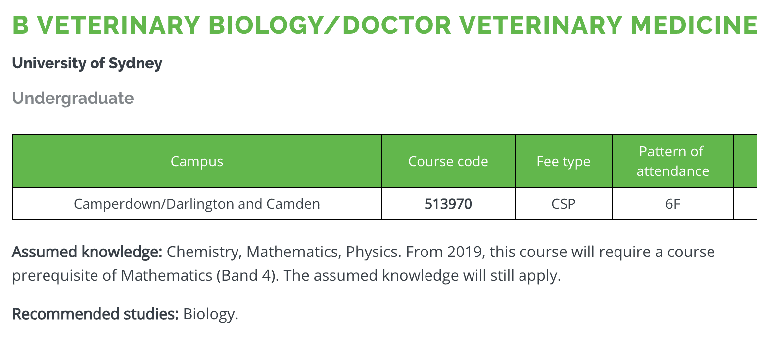
Task: Click the word Biology in recommended studies
Action: [x=211, y=314]
